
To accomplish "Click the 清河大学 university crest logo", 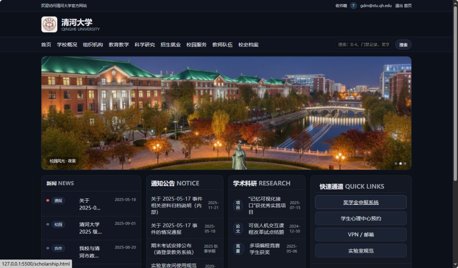I will click(x=48, y=24).
